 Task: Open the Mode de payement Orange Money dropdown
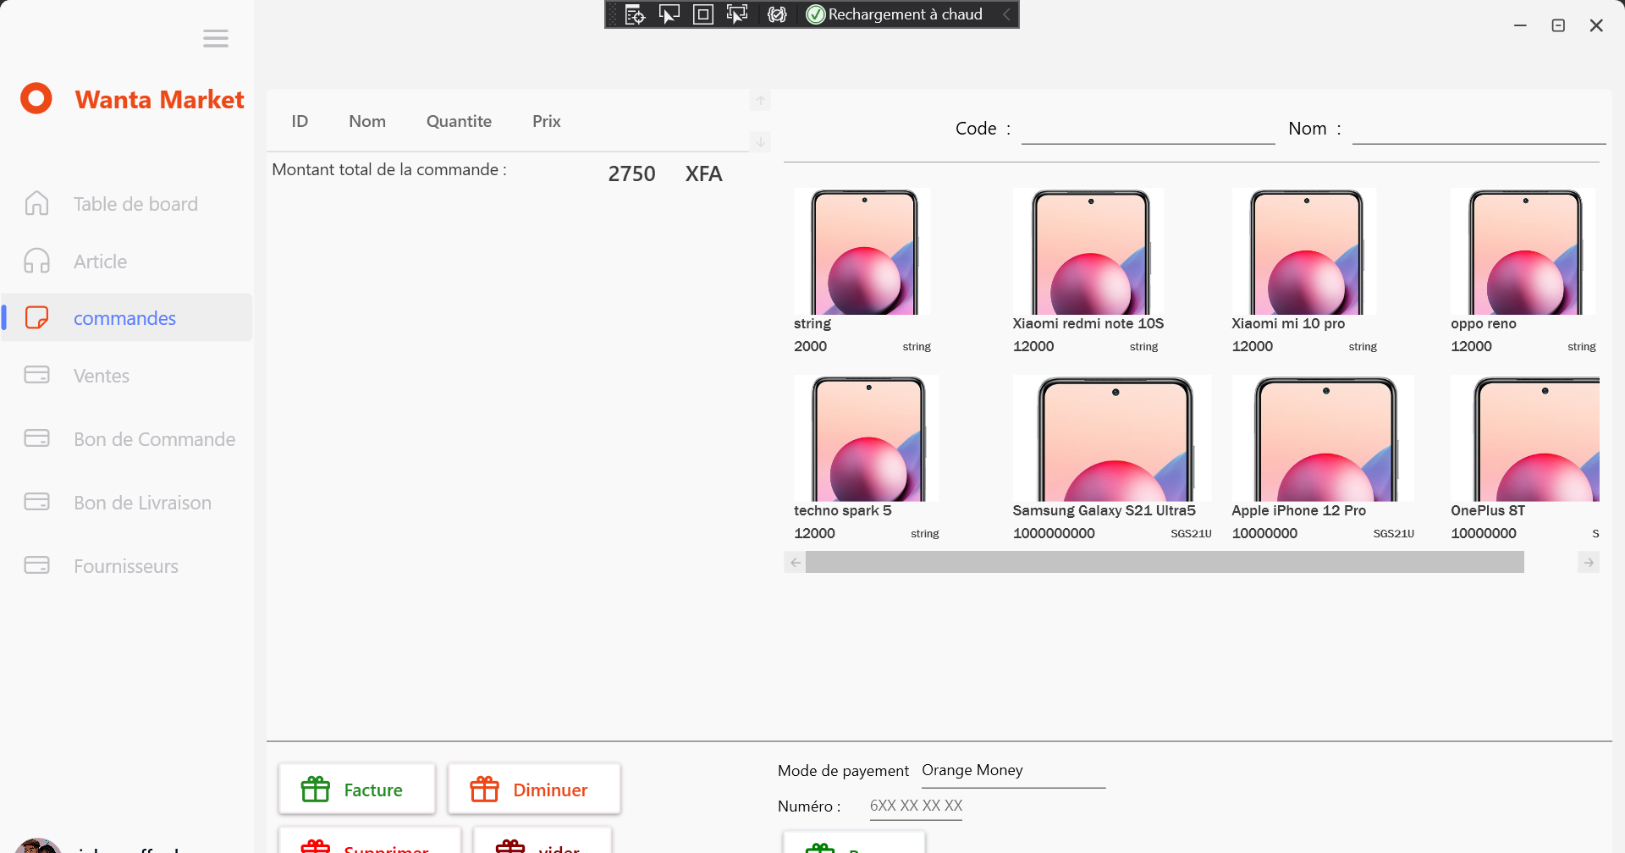(x=1013, y=771)
